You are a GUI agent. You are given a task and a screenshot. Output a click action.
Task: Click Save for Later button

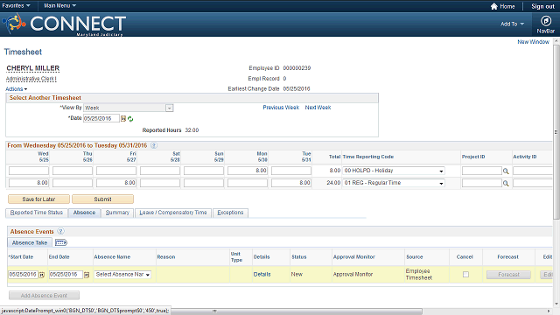click(x=38, y=199)
